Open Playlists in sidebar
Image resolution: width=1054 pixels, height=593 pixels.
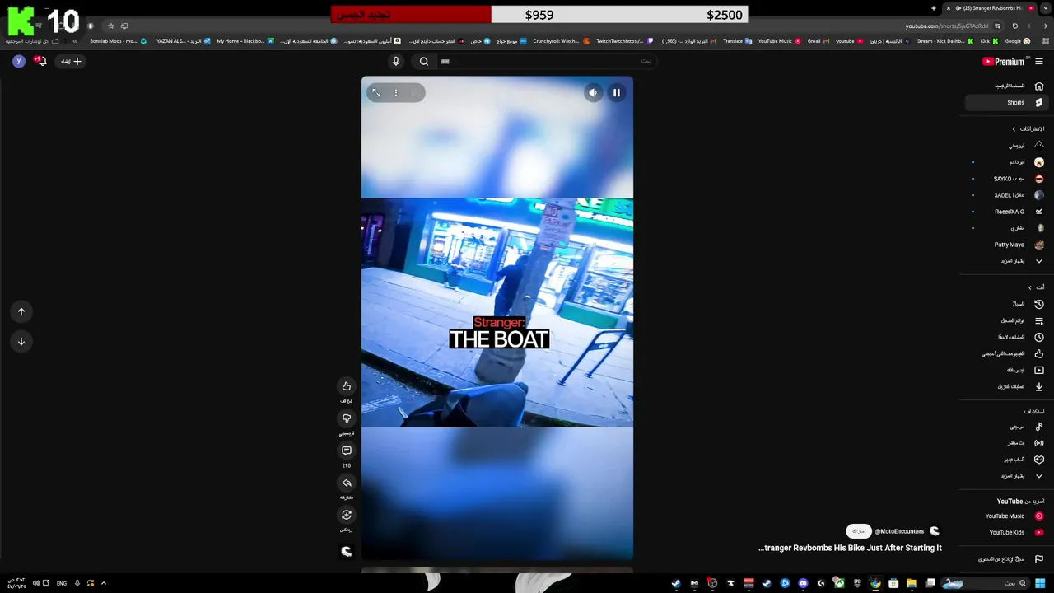click(1006, 320)
